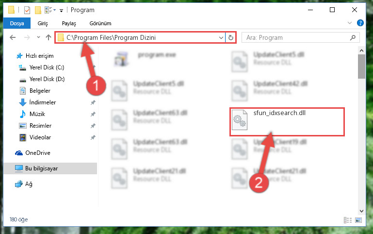The image size is (373, 234).
Task: Expand the address bar history dropdown
Action: tap(221, 37)
